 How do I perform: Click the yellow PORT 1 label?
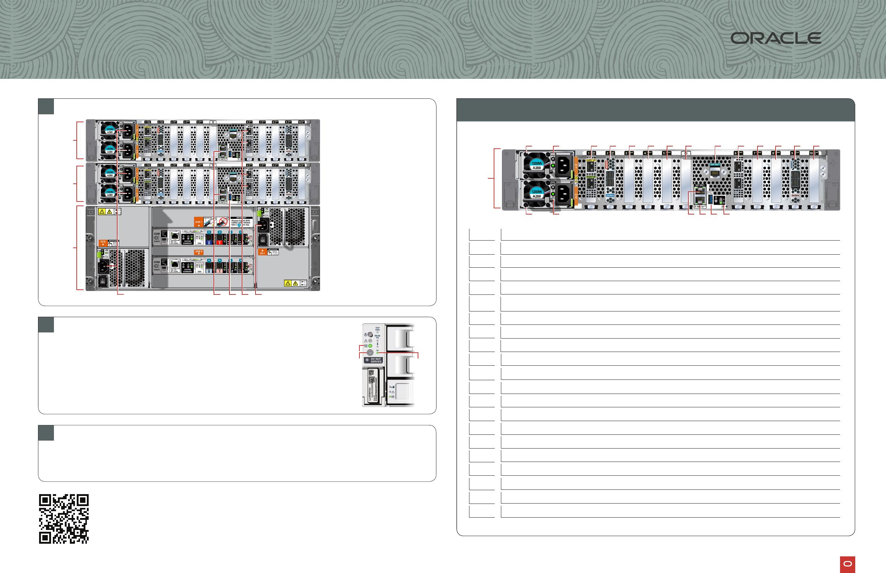(591, 160)
